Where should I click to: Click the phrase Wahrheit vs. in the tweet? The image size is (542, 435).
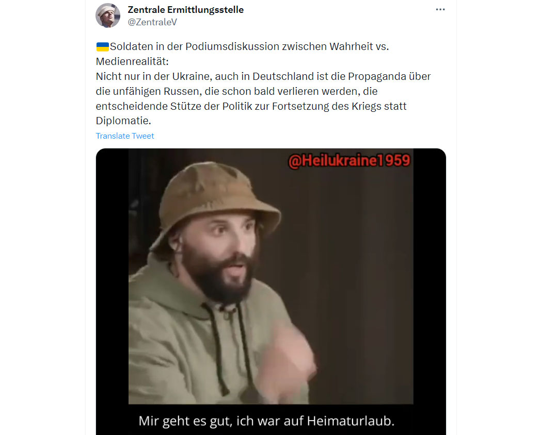click(x=359, y=46)
